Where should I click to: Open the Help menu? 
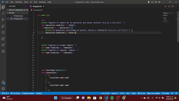click(x=49, y=2)
